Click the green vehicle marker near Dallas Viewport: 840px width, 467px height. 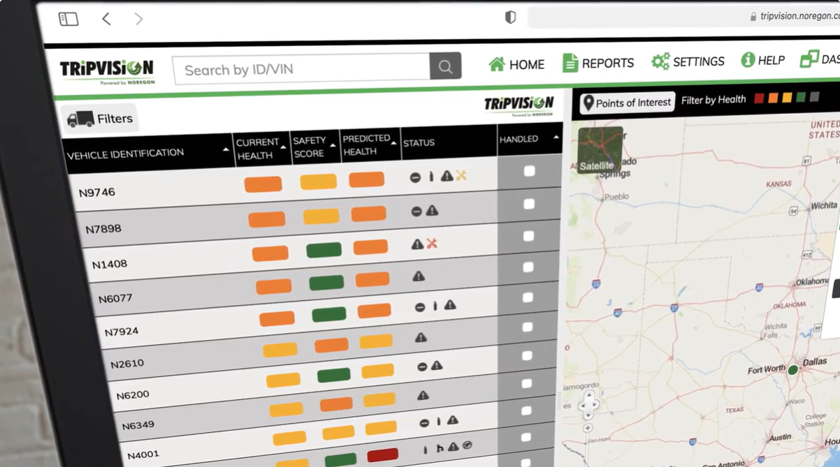[793, 370]
